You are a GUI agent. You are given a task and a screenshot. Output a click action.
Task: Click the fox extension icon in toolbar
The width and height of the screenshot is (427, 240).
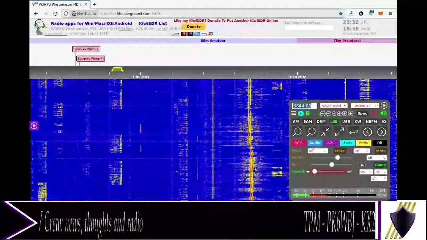381,14
